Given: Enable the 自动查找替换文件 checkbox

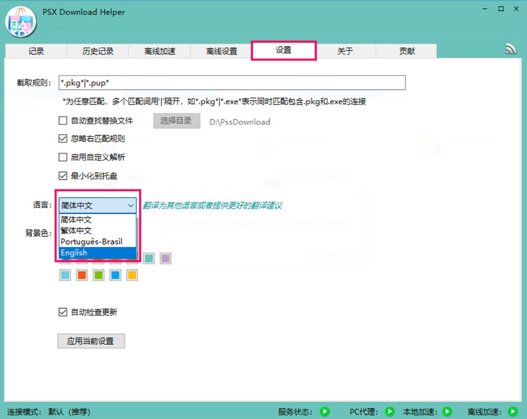Looking at the screenshot, I should [63, 121].
